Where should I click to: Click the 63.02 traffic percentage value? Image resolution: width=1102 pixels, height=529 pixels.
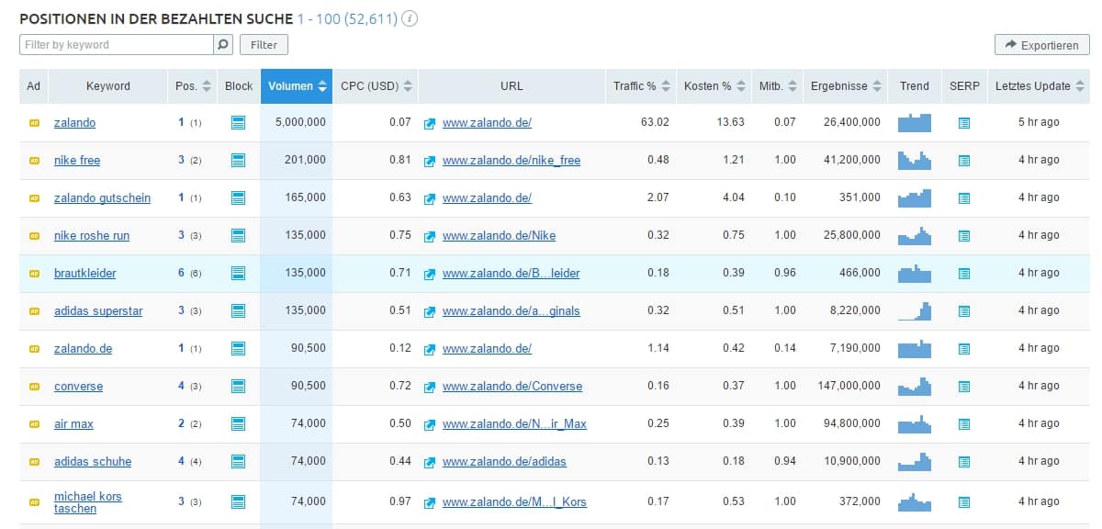click(x=655, y=122)
